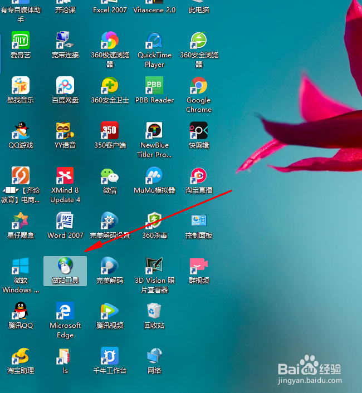362x393 pixels.
Task: Open Microsoft Edge shortcut
Action: (65, 311)
